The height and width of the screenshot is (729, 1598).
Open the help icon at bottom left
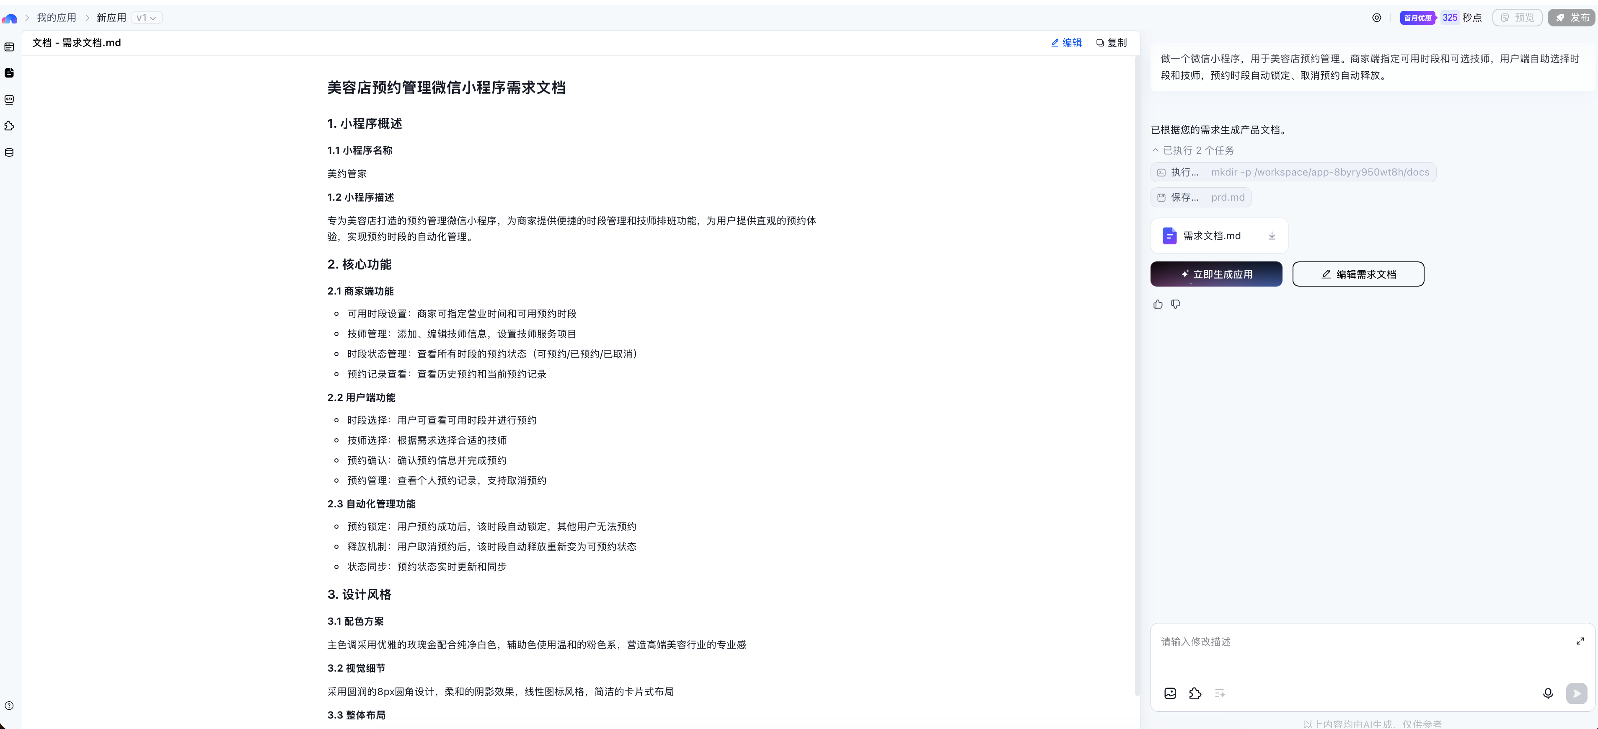[x=9, y=706]
